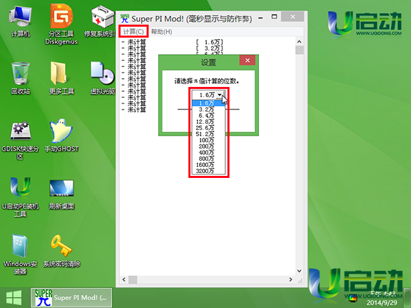The height and width of the screenshot is (308, 411).
Task: Click the vertical scrollbar up arrow
Action: pyautogui.click(x=299, y=42)
